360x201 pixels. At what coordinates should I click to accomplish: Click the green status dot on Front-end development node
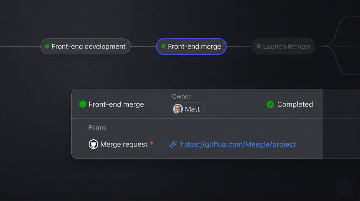click(x=47, y=46)
